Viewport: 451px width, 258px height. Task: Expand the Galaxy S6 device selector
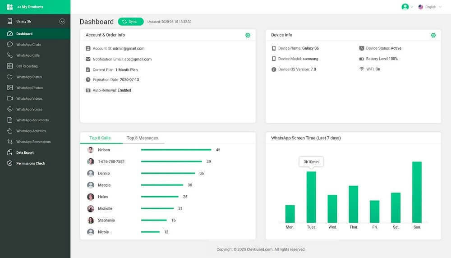(62, 21)
